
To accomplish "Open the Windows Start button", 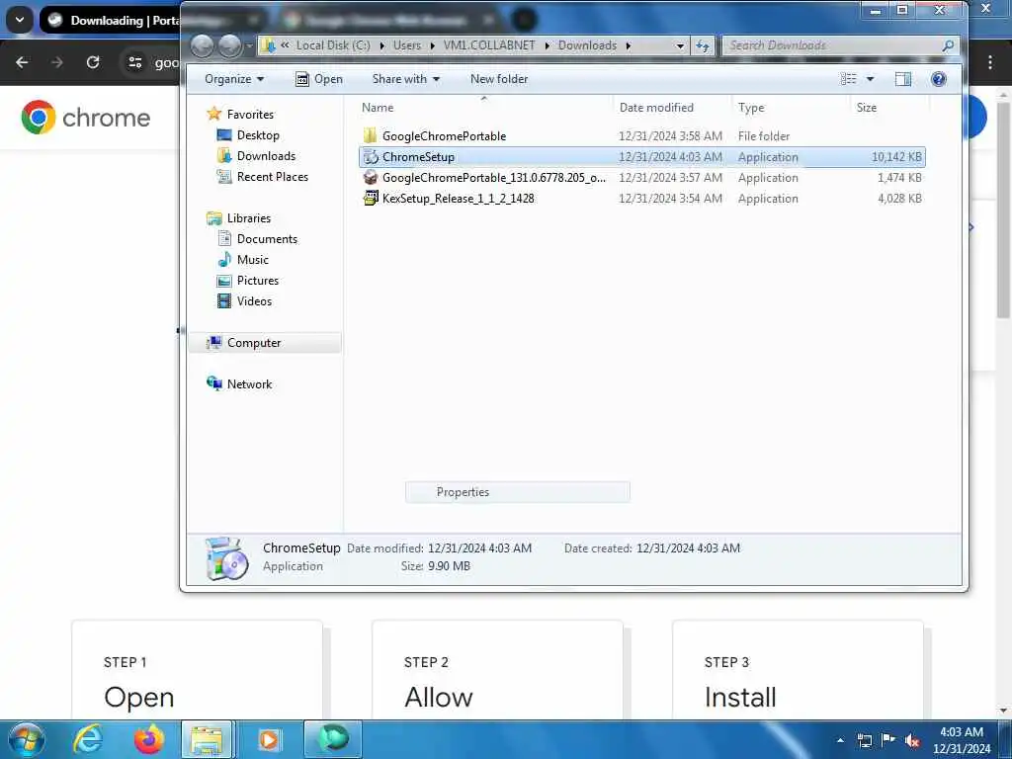I will [27, 739].
